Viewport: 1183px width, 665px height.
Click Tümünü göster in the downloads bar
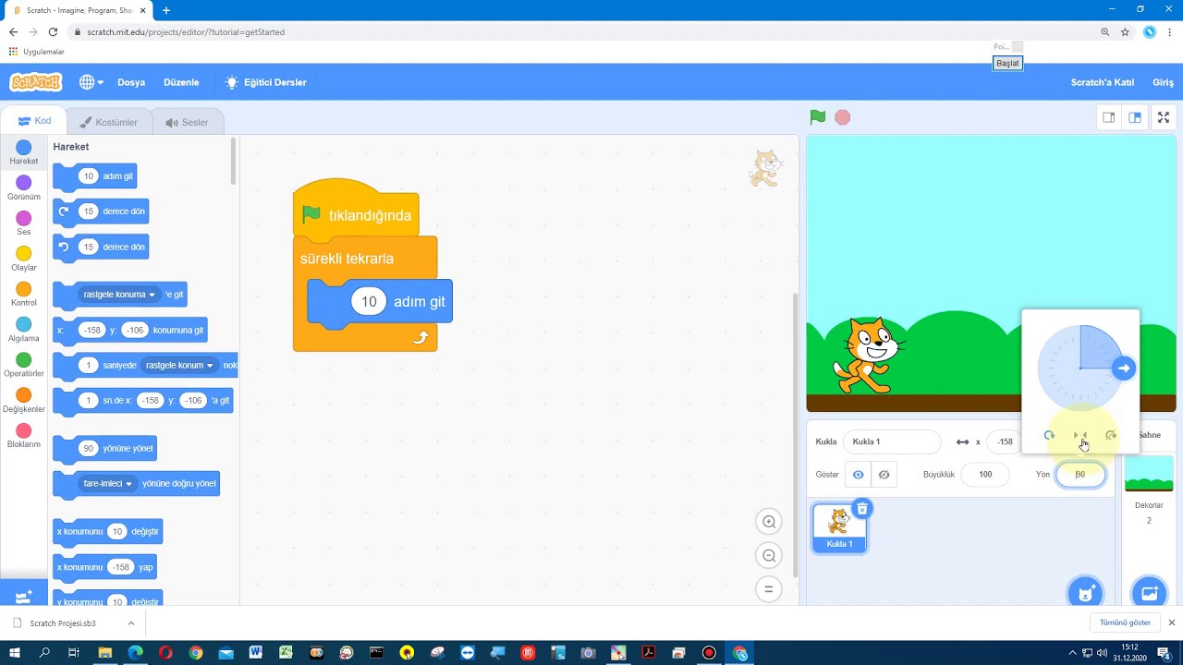click(1125, 623)
